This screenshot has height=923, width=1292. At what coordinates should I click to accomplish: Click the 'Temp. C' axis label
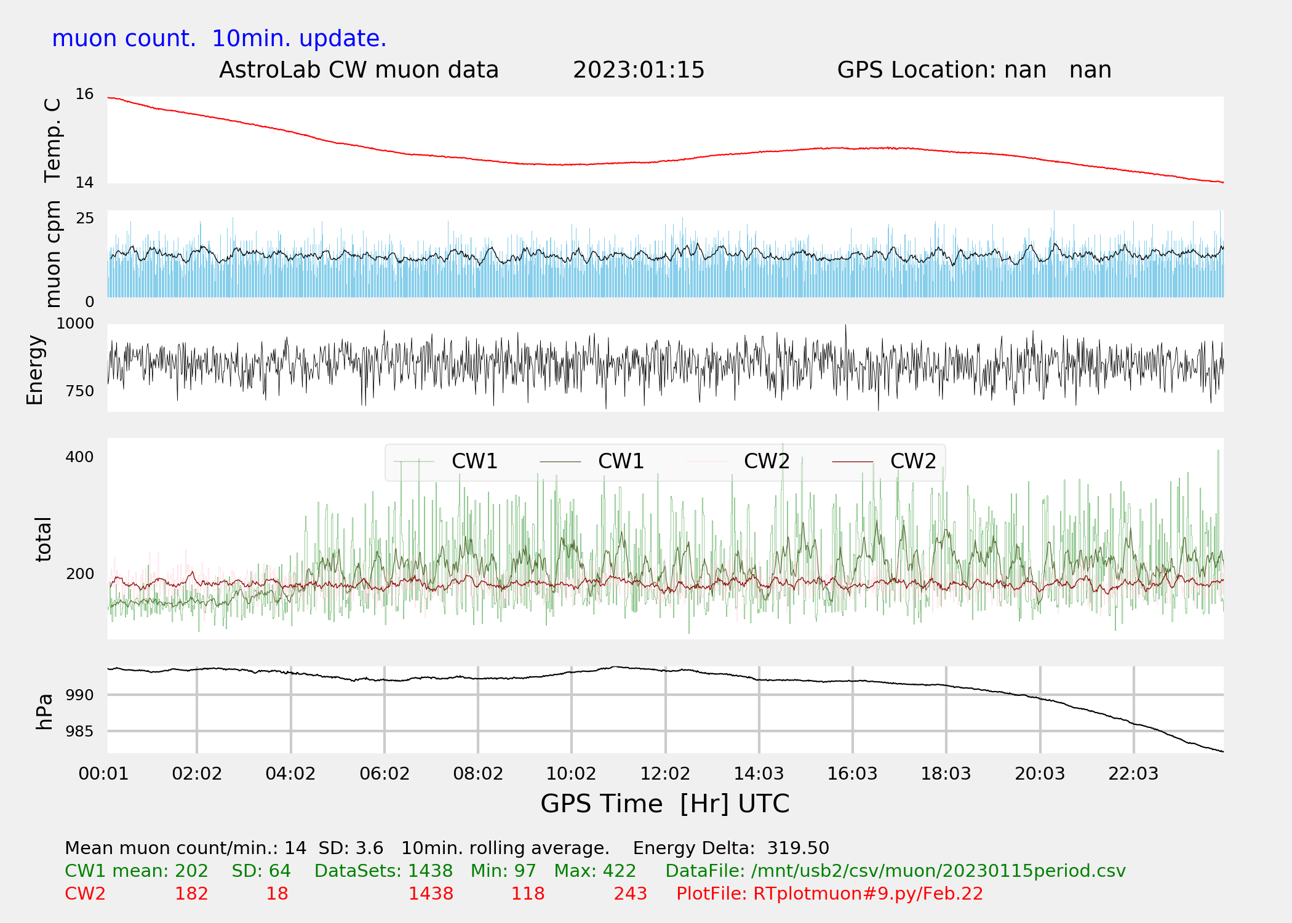[x=53, y=140]
